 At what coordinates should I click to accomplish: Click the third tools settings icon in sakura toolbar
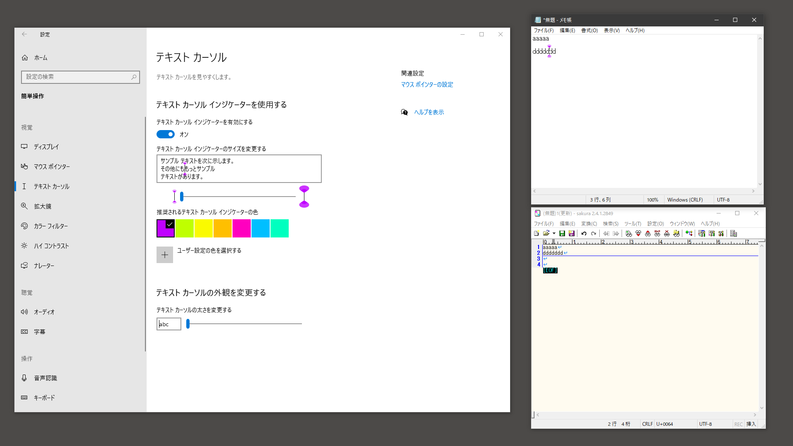[721, 233]
